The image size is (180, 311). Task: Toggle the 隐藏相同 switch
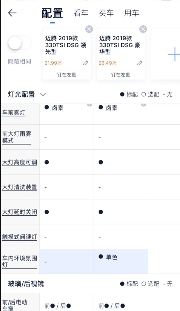pos(19,43)
